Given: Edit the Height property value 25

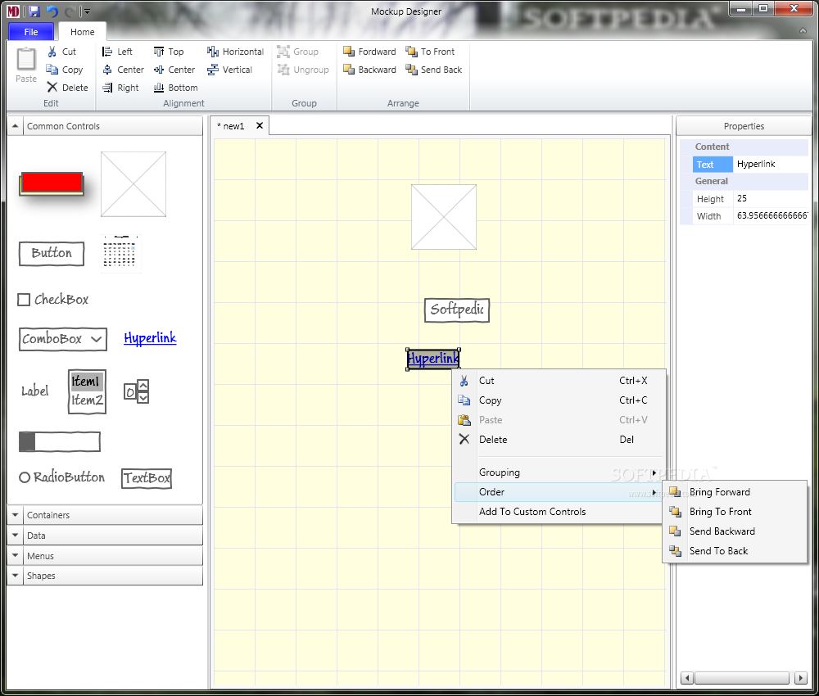Looking at the screenshot, I should [x=771, y=198].
